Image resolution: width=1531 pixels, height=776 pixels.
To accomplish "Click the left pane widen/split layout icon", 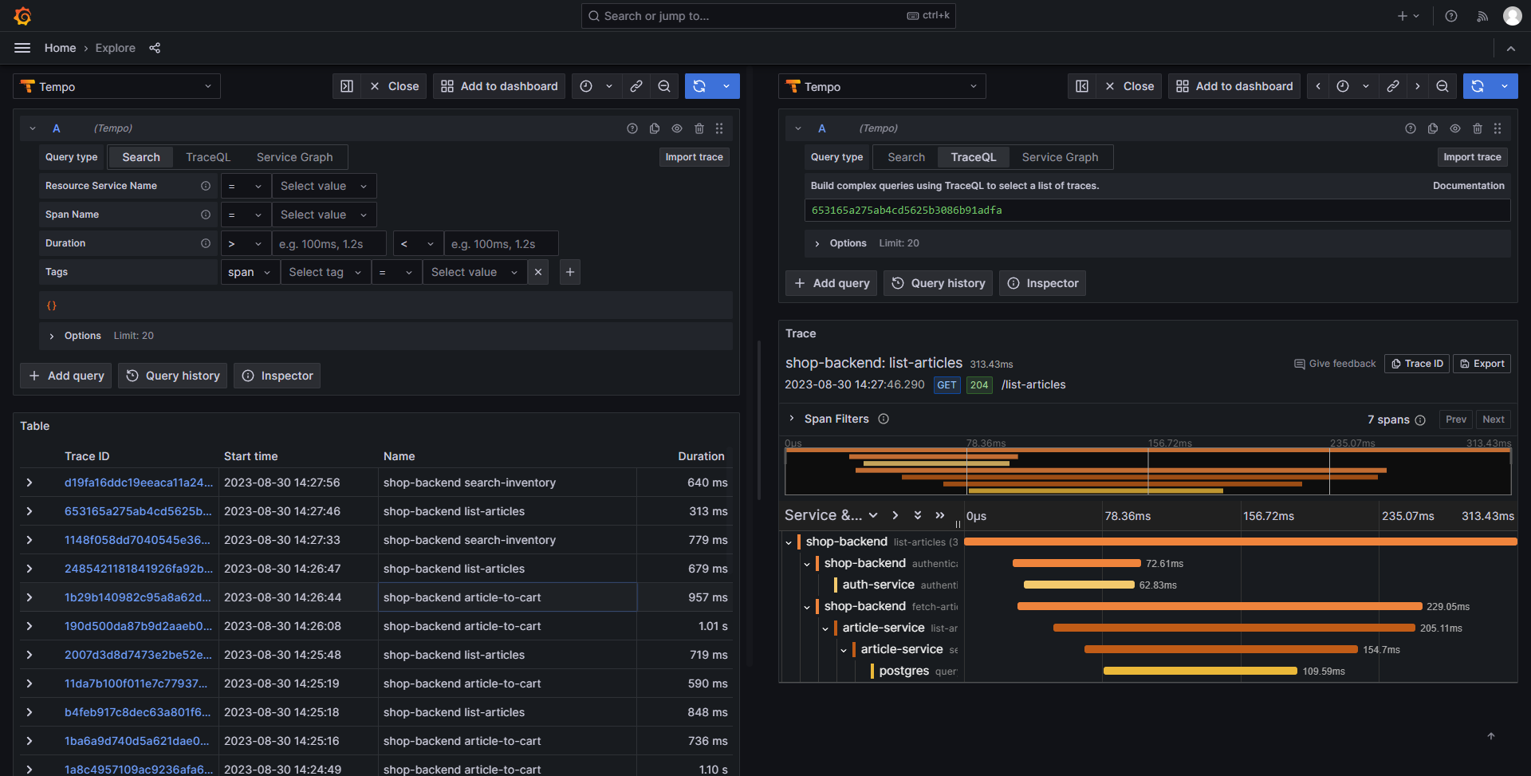I will click(x=347, y=86).
